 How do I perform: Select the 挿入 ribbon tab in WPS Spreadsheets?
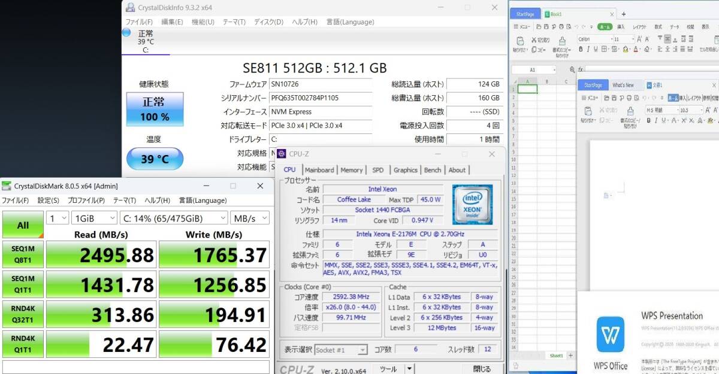point(621,27)
